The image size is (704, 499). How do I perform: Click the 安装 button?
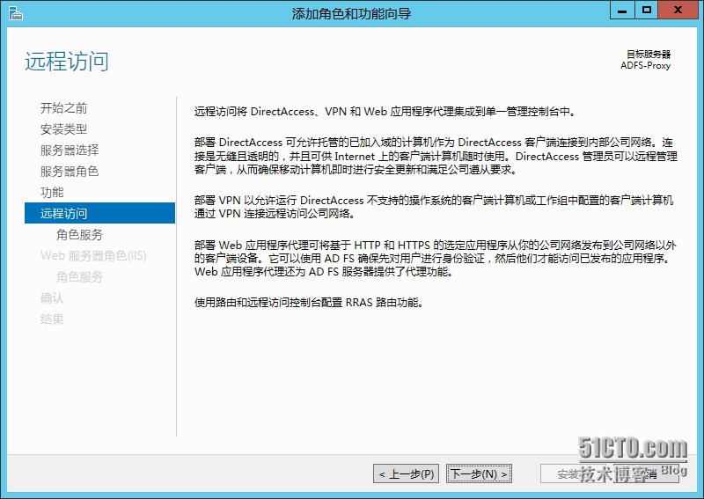[581, 474]
